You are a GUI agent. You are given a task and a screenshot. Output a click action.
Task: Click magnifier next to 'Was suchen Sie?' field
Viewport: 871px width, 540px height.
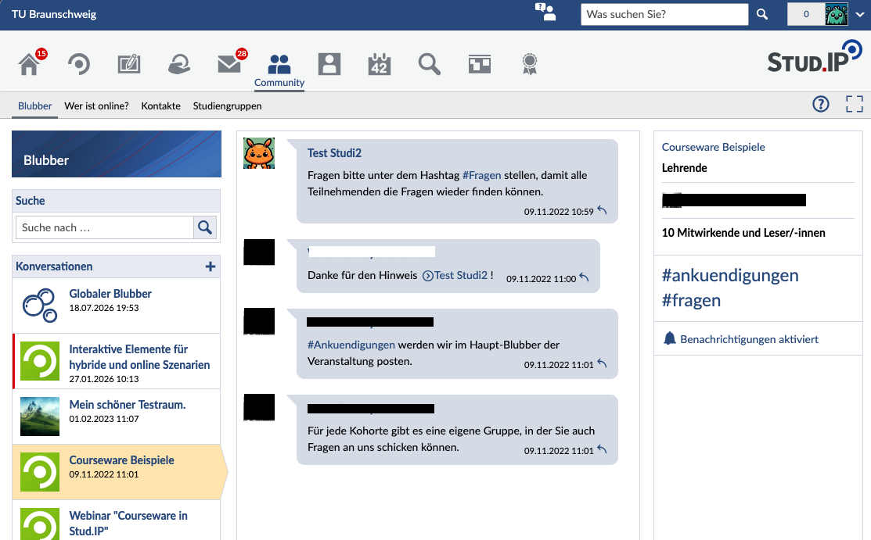tap(762, 14)
